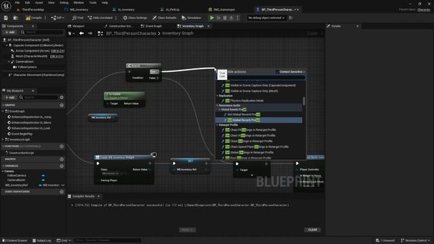This screenshot has height=244, width=434.
Task: Click the Browse to asset icon
Action: 16,18
